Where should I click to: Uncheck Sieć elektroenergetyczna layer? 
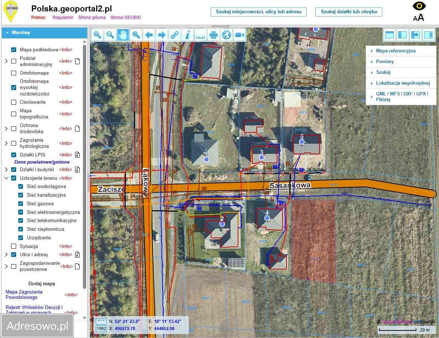click(x=21, y=212)
